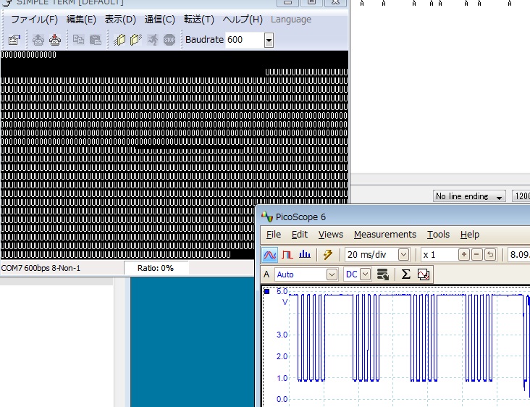This screenshot has width=530, height=407.
Task: Click the undo zoom arrow button
Action: 490,254
